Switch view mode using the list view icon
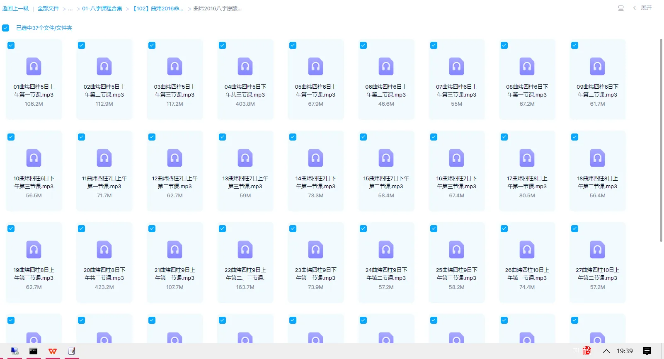The height and width of the screenshot is (359, 664). point(620,8)
